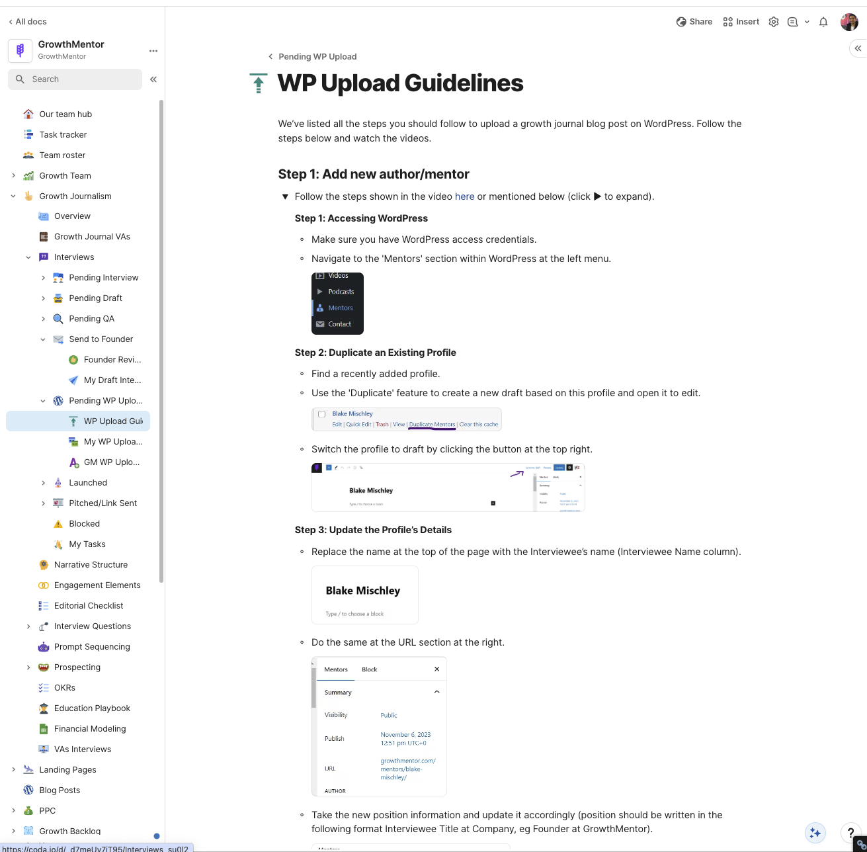Click the Insert grid icon

728,22
